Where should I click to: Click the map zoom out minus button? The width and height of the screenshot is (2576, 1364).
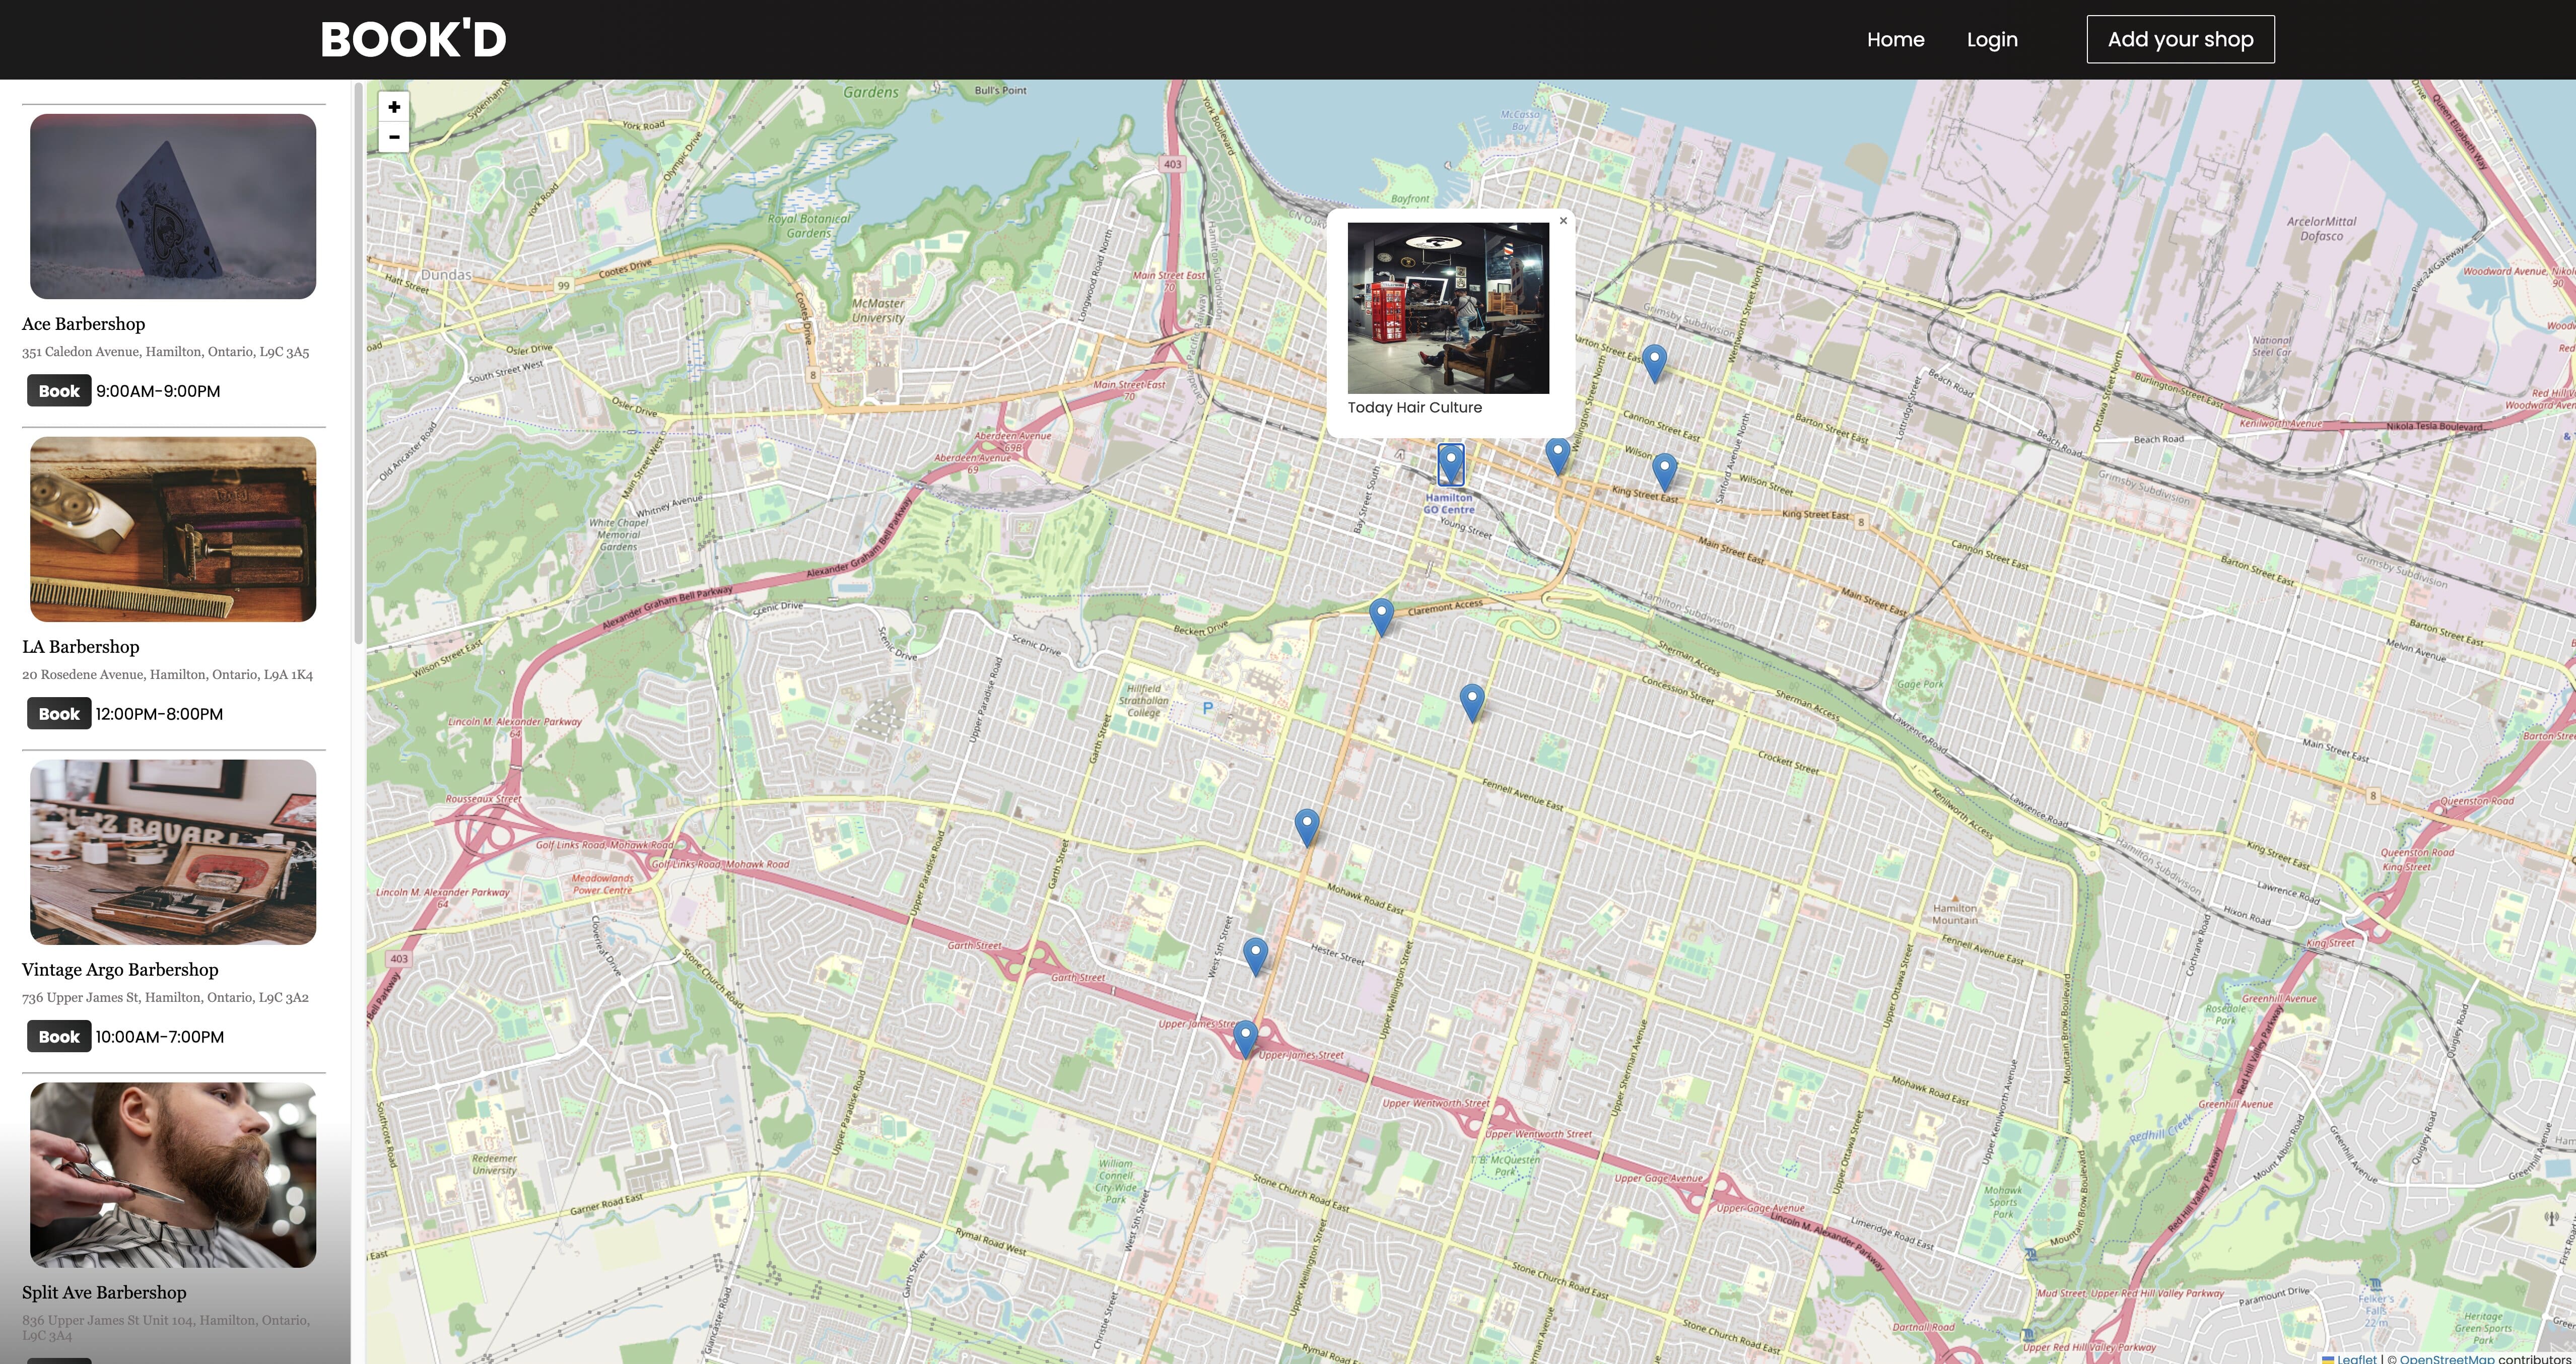394,137
